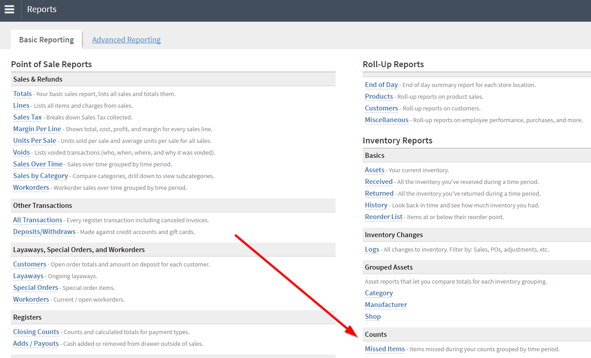Open Shop grouped assets report

click(373, 317)
